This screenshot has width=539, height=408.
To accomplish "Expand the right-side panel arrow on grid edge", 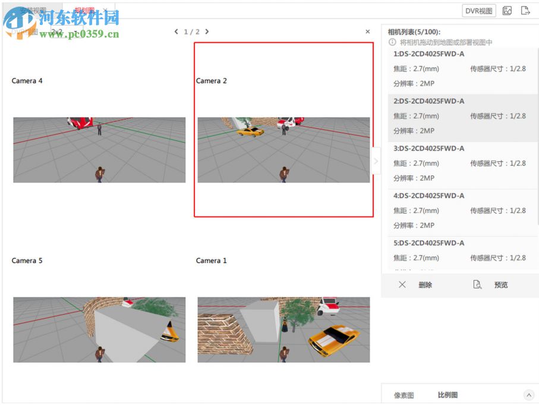I will click(x=376, y=161).
